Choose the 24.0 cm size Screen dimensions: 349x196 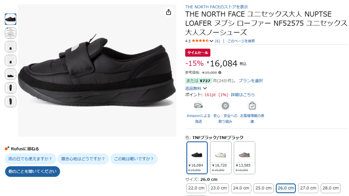coord(241,188)
